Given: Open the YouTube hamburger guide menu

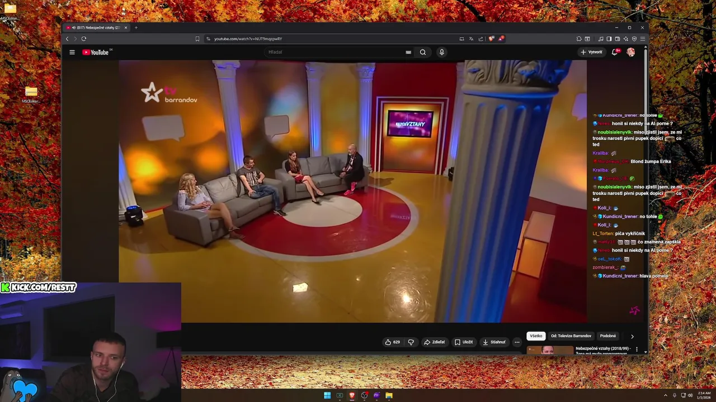Looking at the screenshot, I should click(72, 52).
